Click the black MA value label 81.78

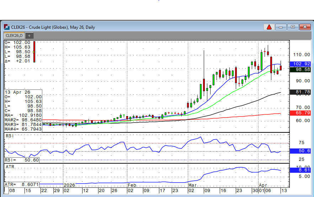300,92
